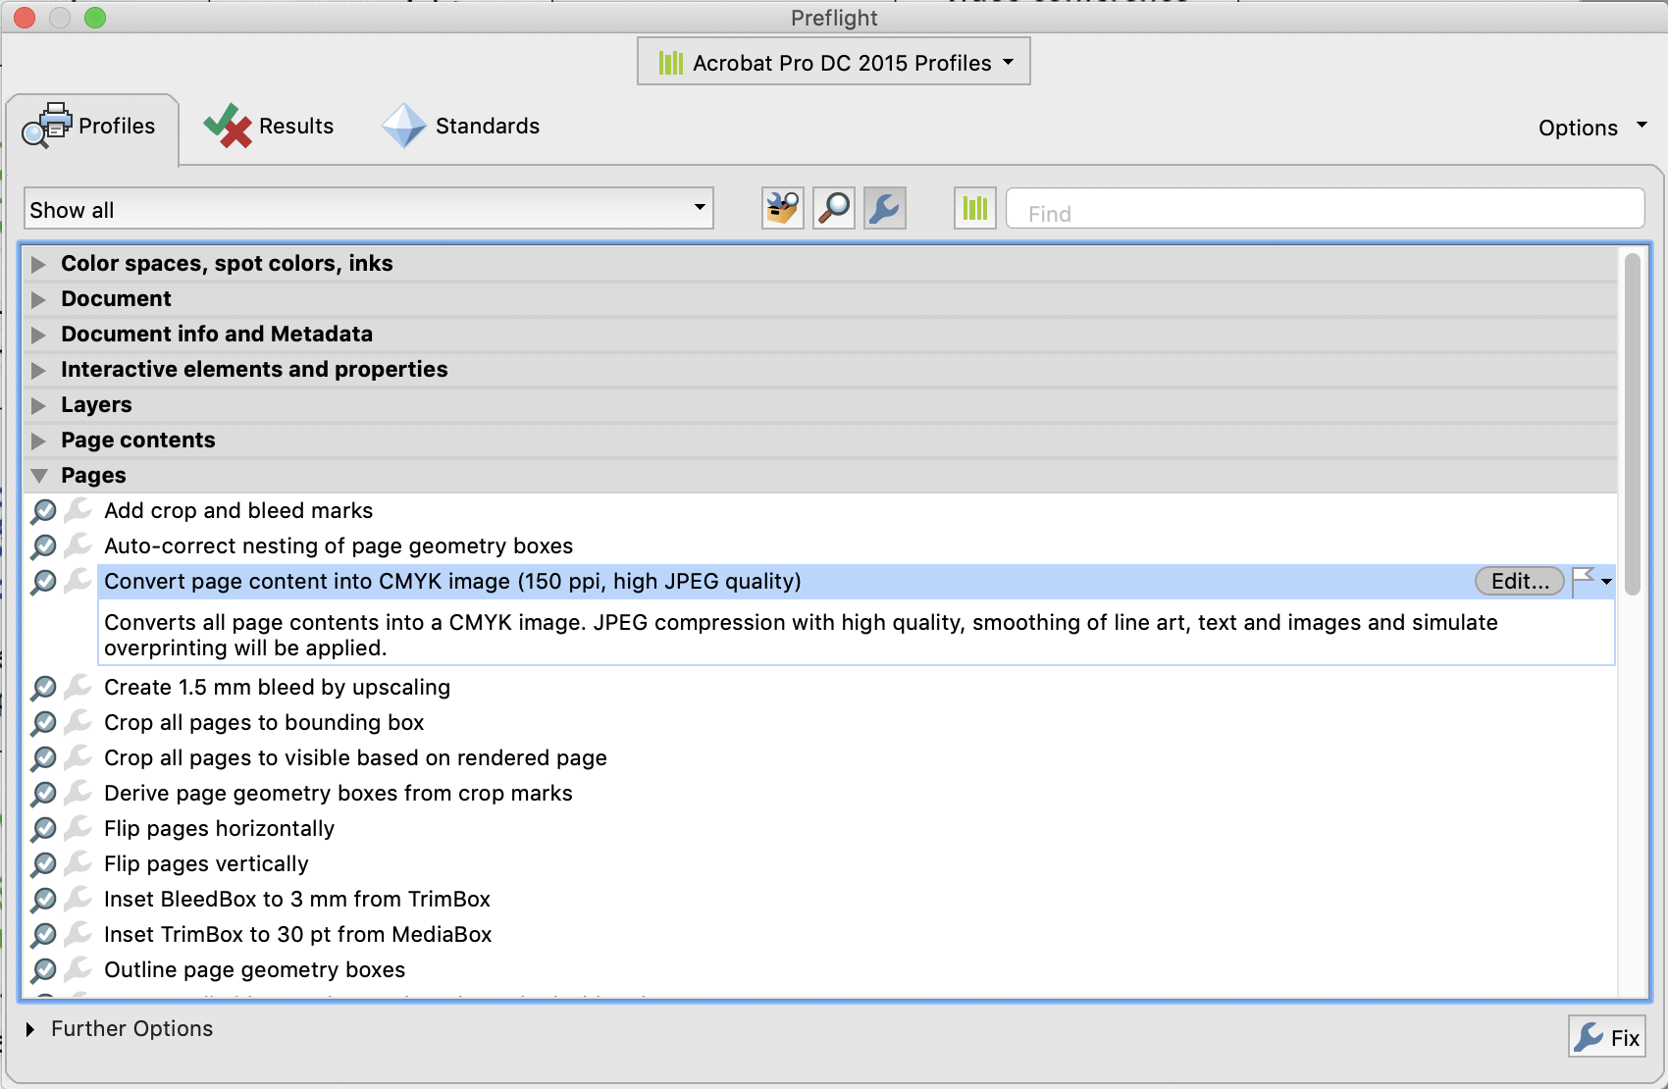Open the Acrobat Pro DC 2015 Profiles dropdown

click(832, 61)
